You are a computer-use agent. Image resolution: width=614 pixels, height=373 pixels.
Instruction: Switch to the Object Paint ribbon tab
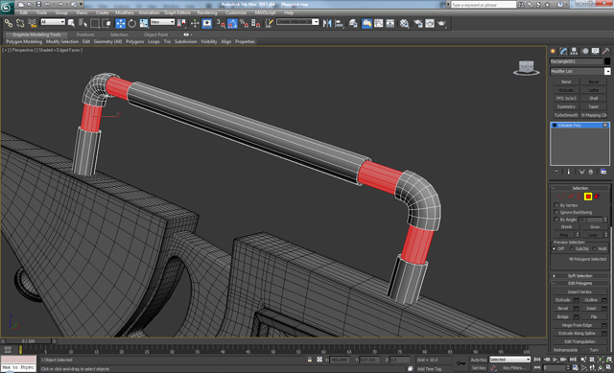(x=155, y=35)
